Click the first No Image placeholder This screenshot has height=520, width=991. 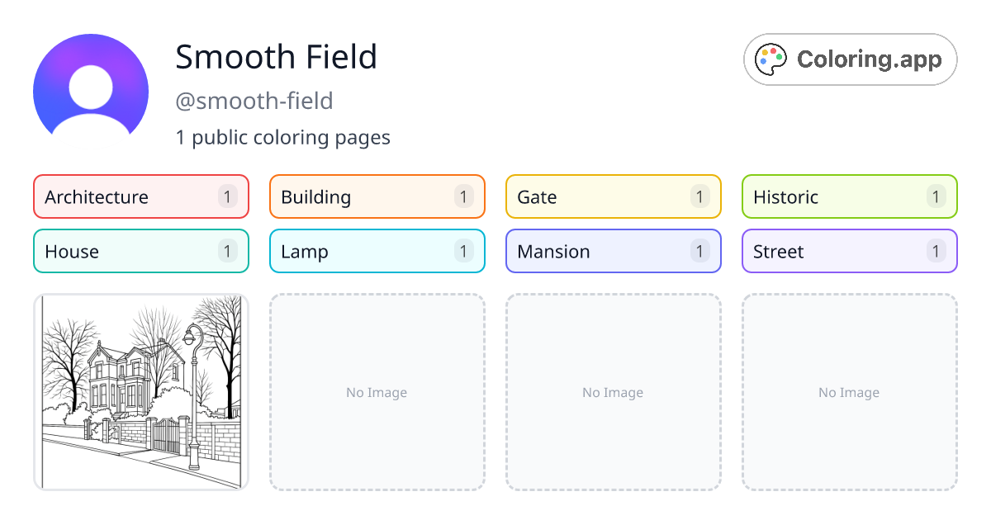377,392
